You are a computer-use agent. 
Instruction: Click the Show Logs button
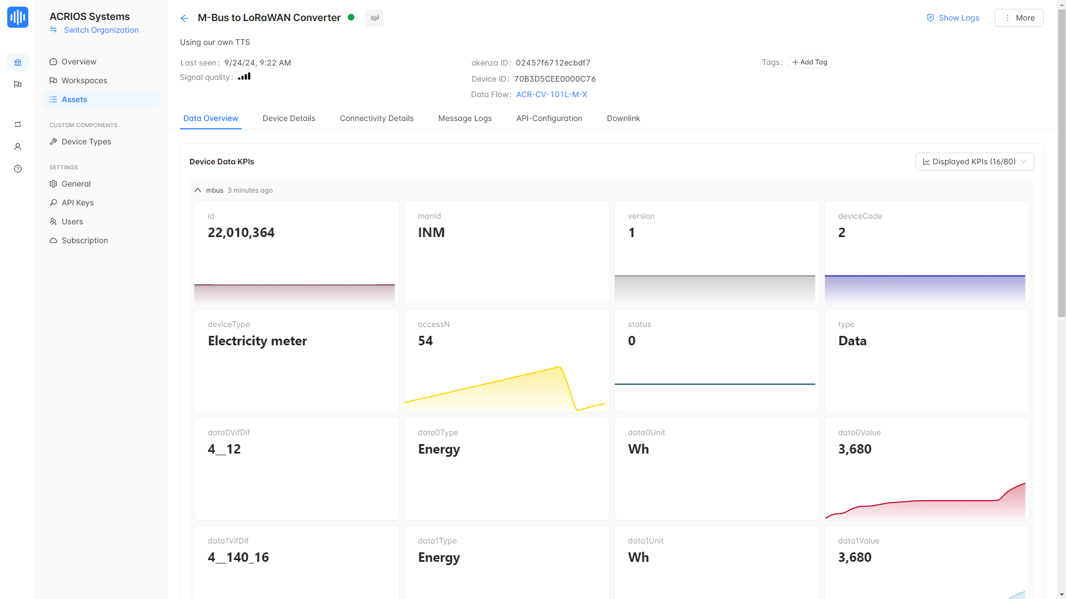pyautogui.click(x=953, y=18)
